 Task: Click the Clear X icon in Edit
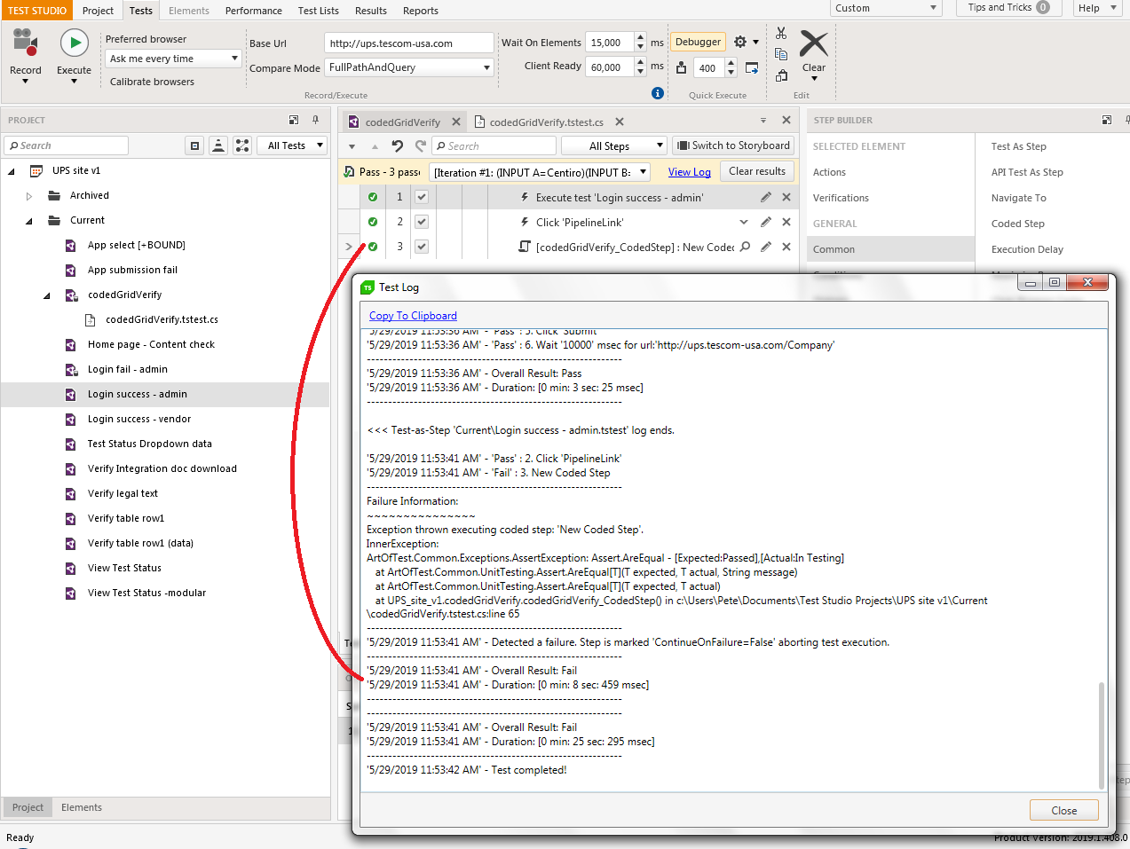click(813, 43)
